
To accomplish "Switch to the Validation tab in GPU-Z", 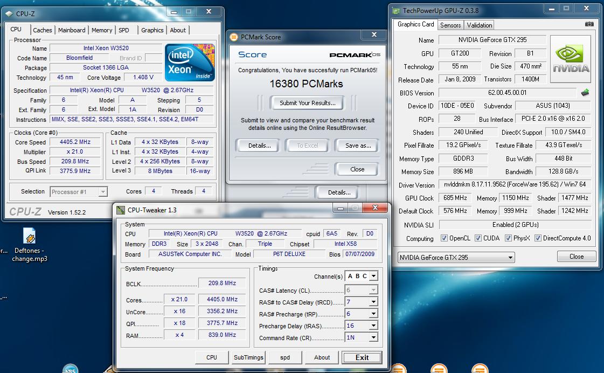I will click(x=479, y=25).
